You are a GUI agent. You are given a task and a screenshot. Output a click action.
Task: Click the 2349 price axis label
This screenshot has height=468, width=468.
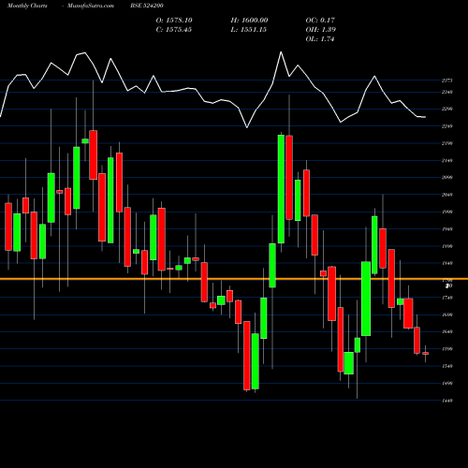pos(447,92)
